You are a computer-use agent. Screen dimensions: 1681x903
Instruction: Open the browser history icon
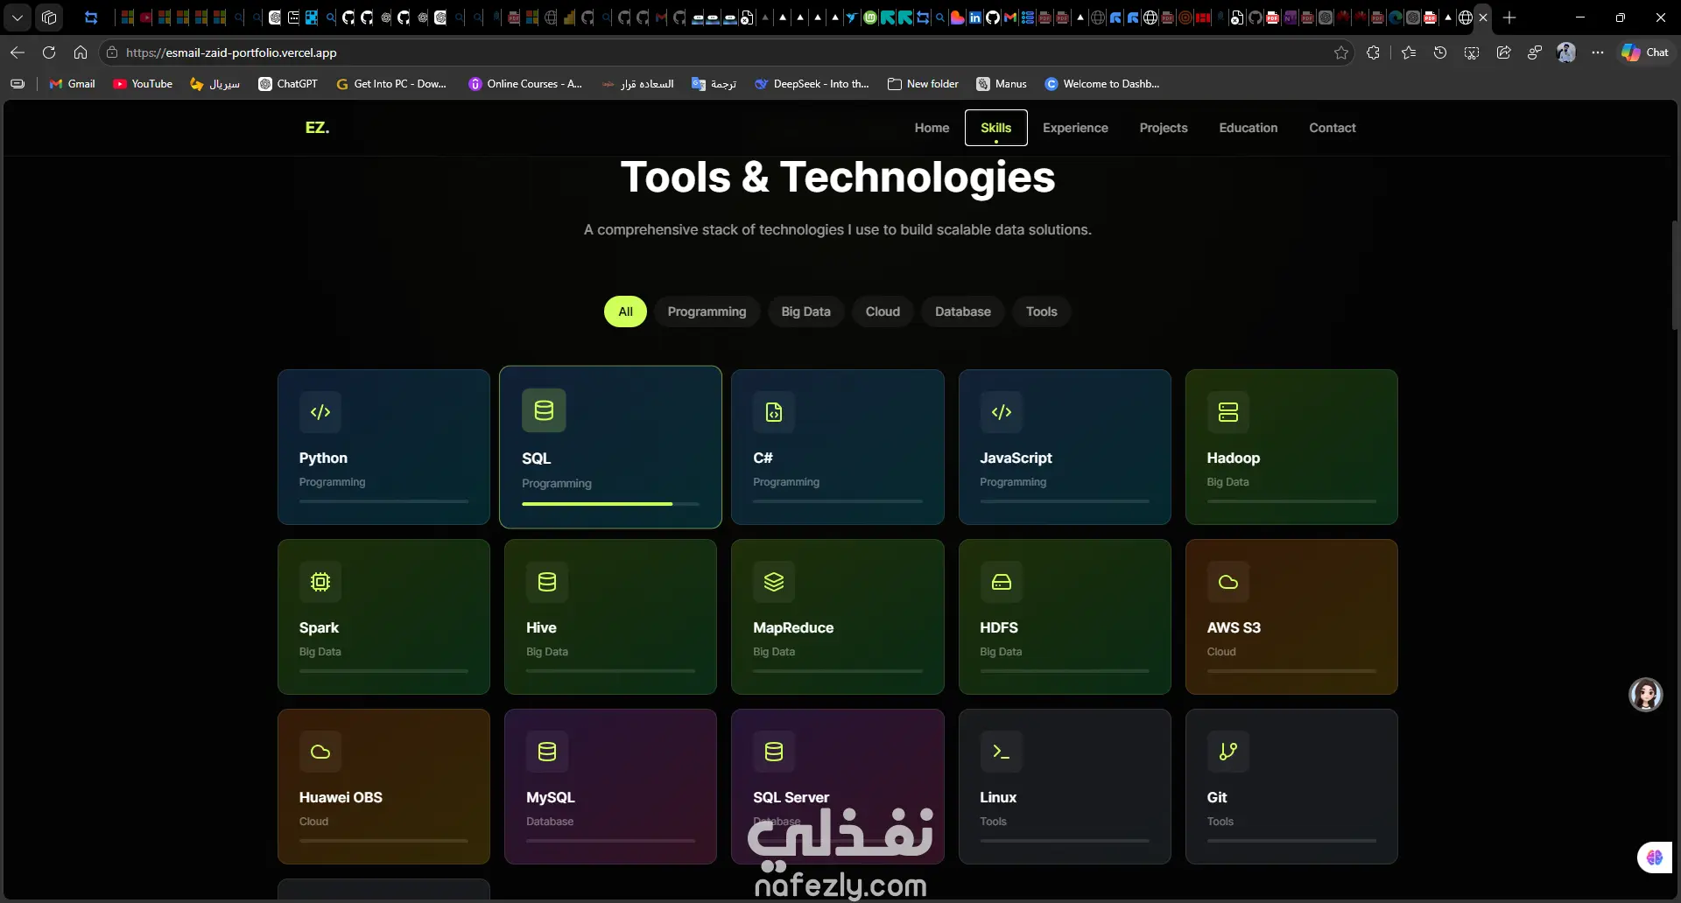(1440, 52)
